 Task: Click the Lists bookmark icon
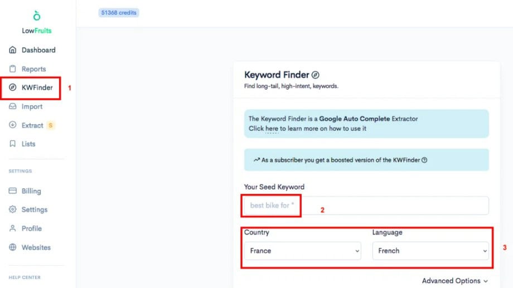12,144
